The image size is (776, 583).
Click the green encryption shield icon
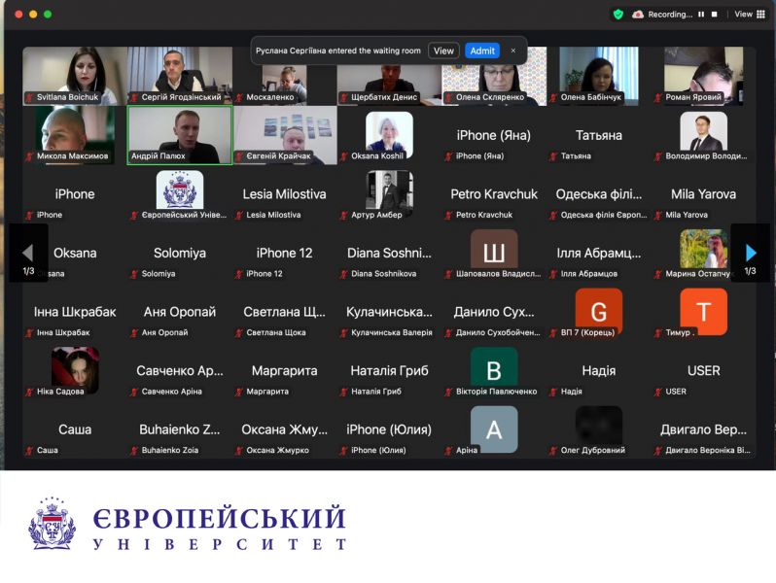[x=617, y=15]
